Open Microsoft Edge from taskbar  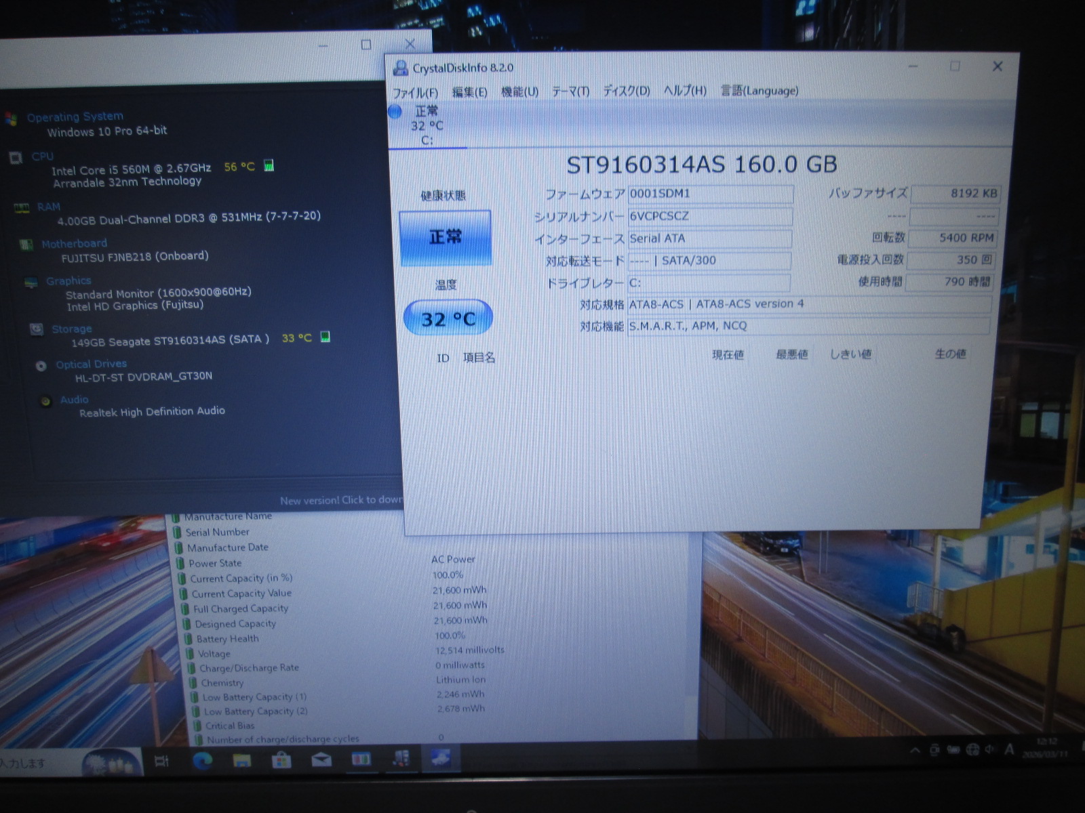click(x=202, y=761)
